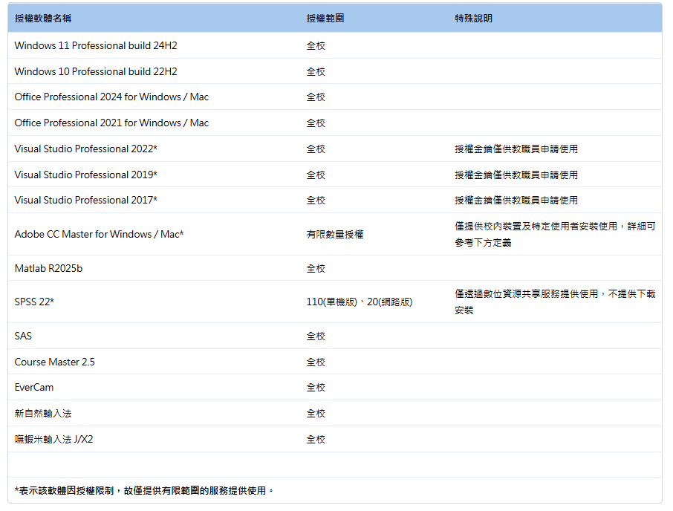Select Visual Studio Professional 2022* entry

point(86,149)
